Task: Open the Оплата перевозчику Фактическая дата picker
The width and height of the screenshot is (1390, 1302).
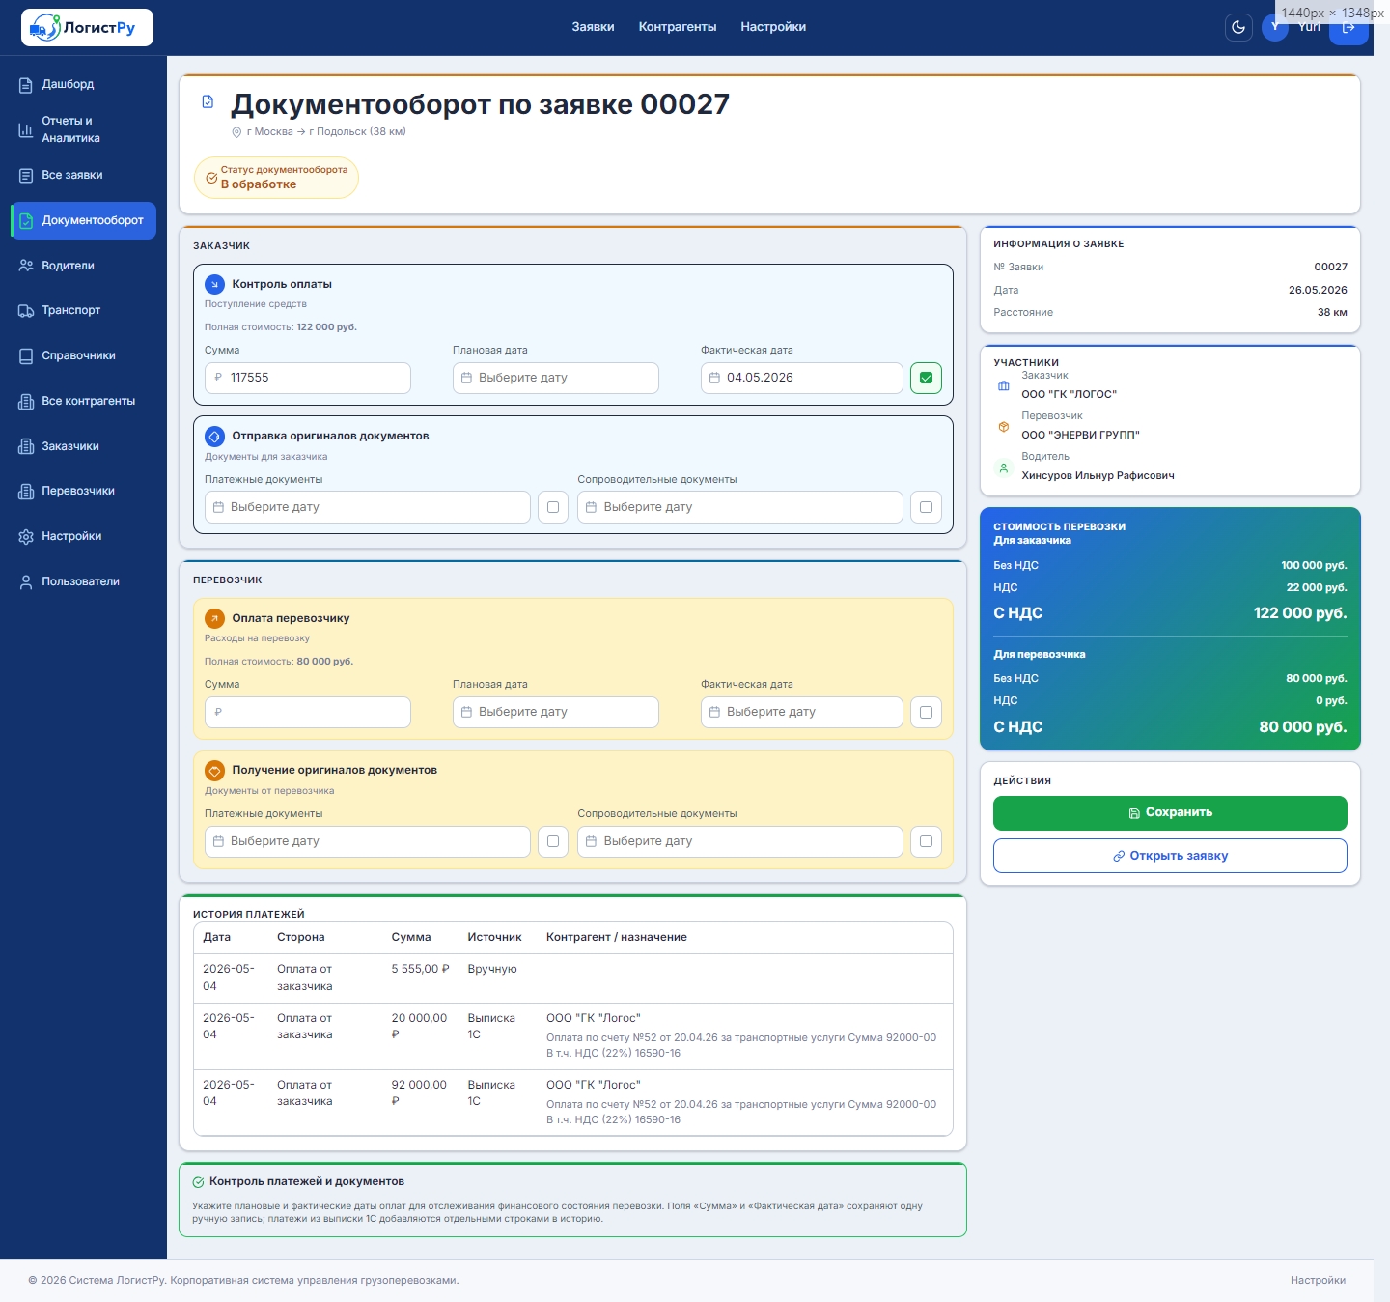Action: pyautogui.click(x=802, y=712)
